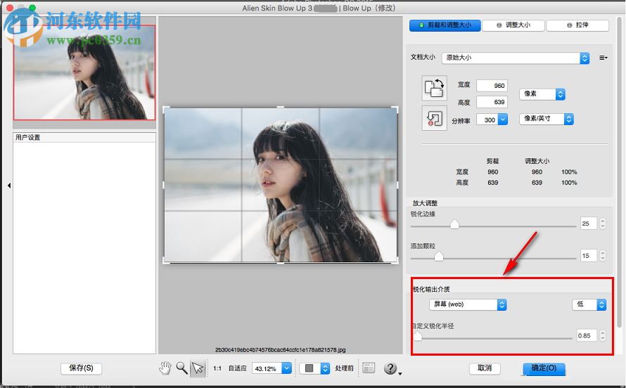Swap width and height orientation icon
Screen dimensions: 626x388
pos(435,88)
